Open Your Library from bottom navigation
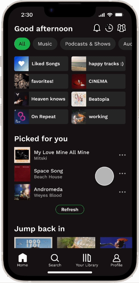This screenshot has width=139, height=283. [87, 260]
